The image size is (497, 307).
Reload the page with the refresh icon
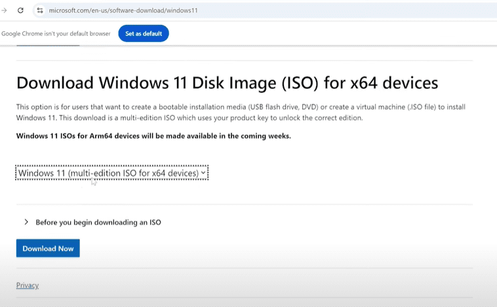pos(20,10)
